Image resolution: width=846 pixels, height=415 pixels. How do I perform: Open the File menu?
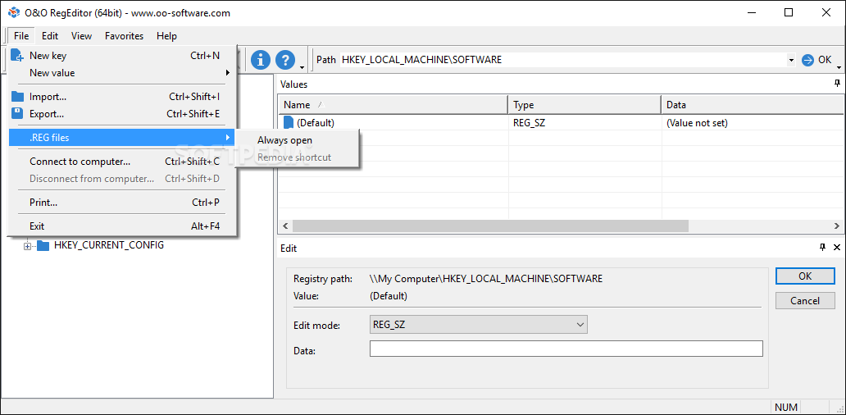pos(21,36)
